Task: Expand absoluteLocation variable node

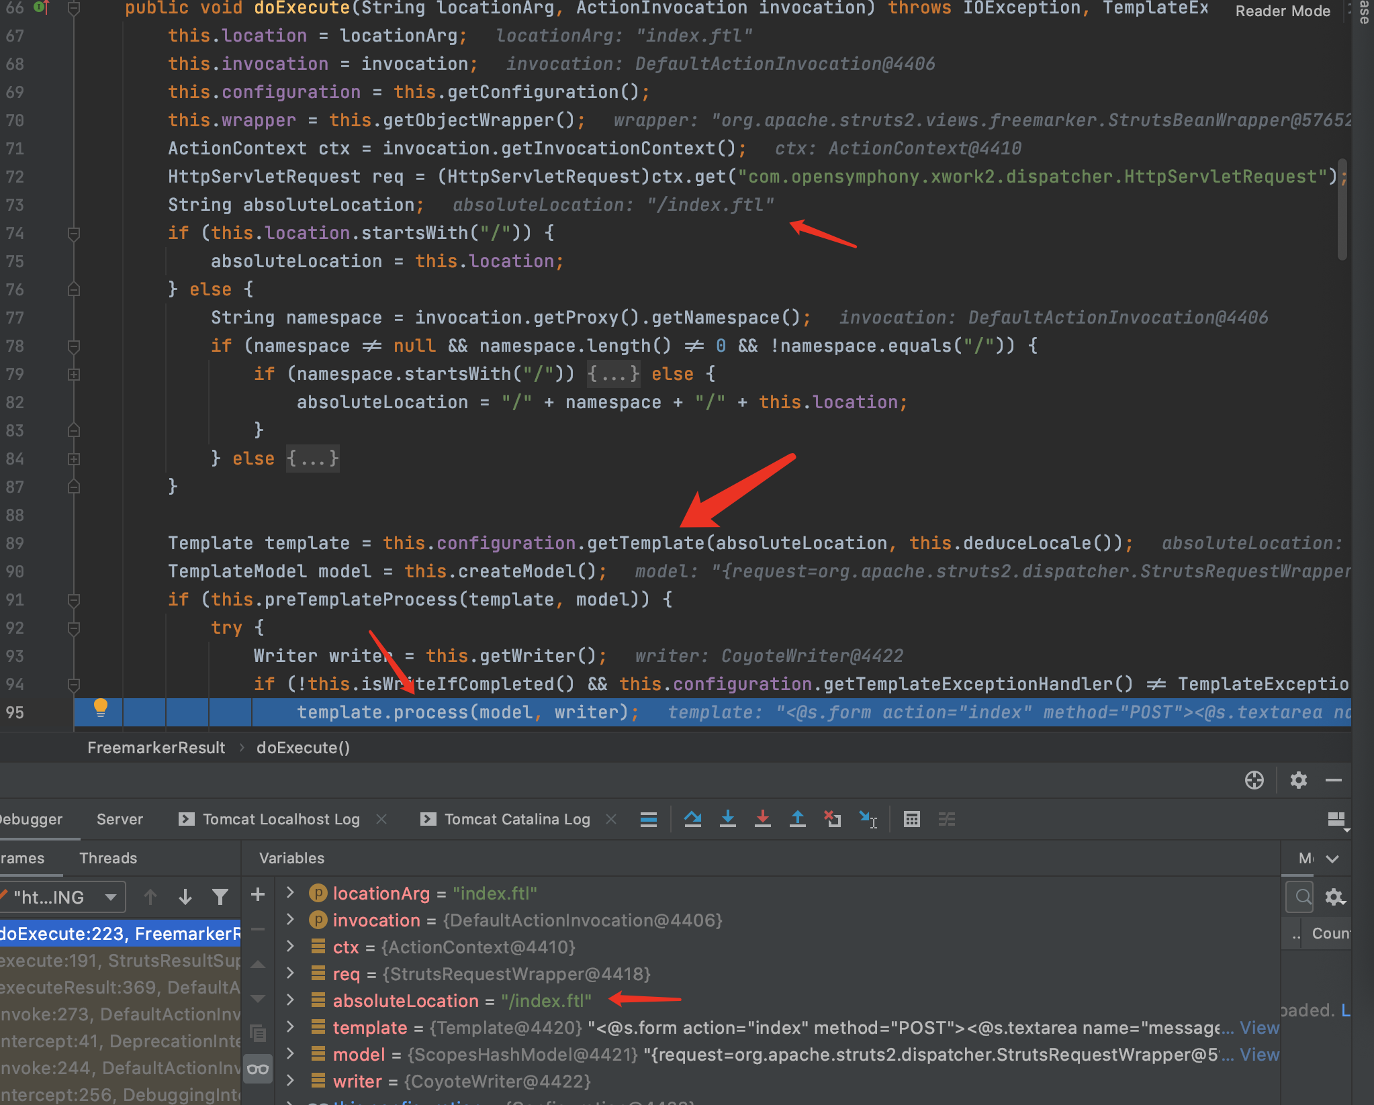Action: (290, 1000)
